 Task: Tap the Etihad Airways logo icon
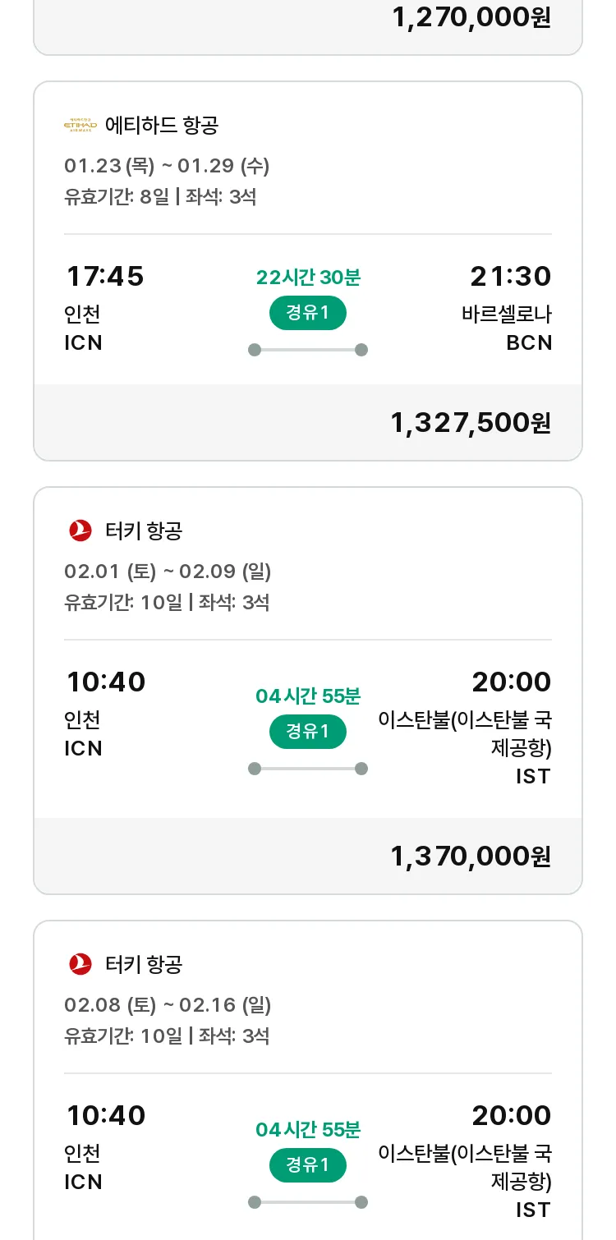click(80, 126)
